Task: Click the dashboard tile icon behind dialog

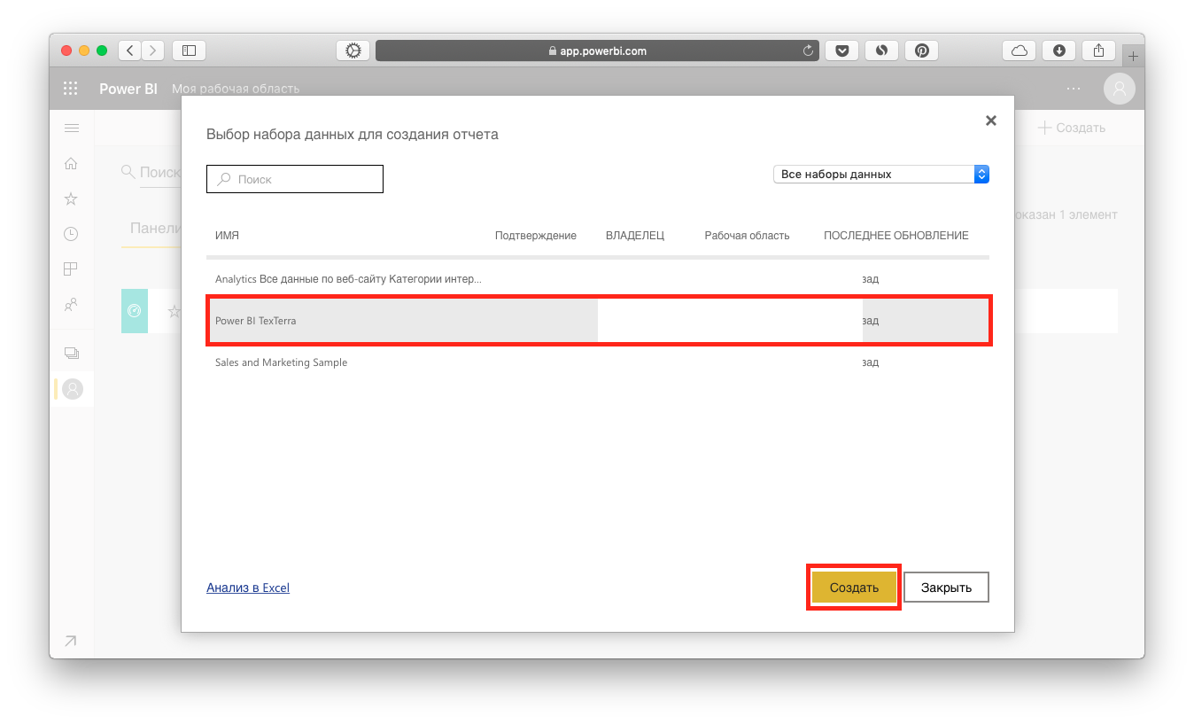Action: coord(135,311)
